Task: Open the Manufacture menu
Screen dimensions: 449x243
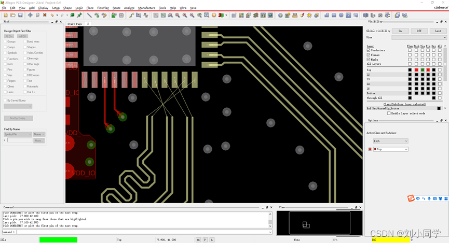Action: [146, 8]
